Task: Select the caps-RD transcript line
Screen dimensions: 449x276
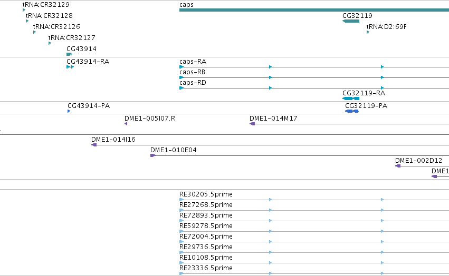Action: 314,88
